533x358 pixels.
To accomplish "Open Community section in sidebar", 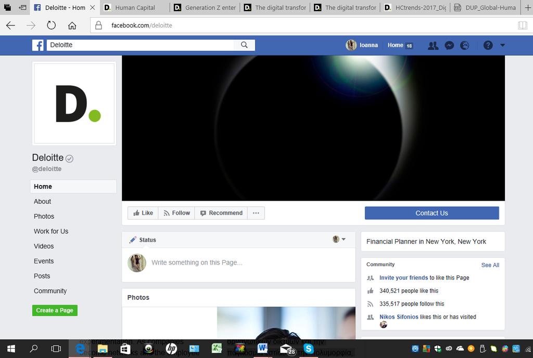I will point(50,291).
